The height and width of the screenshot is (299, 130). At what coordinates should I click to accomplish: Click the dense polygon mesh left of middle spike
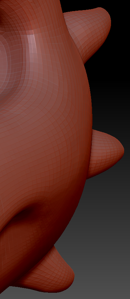pyautogui.click(x=76, y=152)
